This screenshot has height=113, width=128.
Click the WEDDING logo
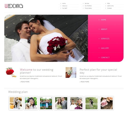(14, 6)
